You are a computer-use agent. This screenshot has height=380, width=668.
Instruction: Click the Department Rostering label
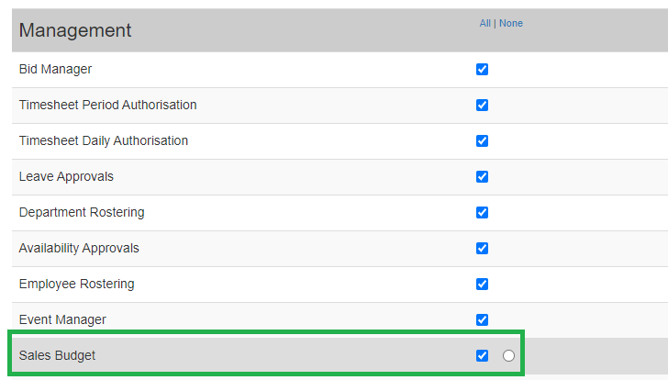click(x=82, y=212)
